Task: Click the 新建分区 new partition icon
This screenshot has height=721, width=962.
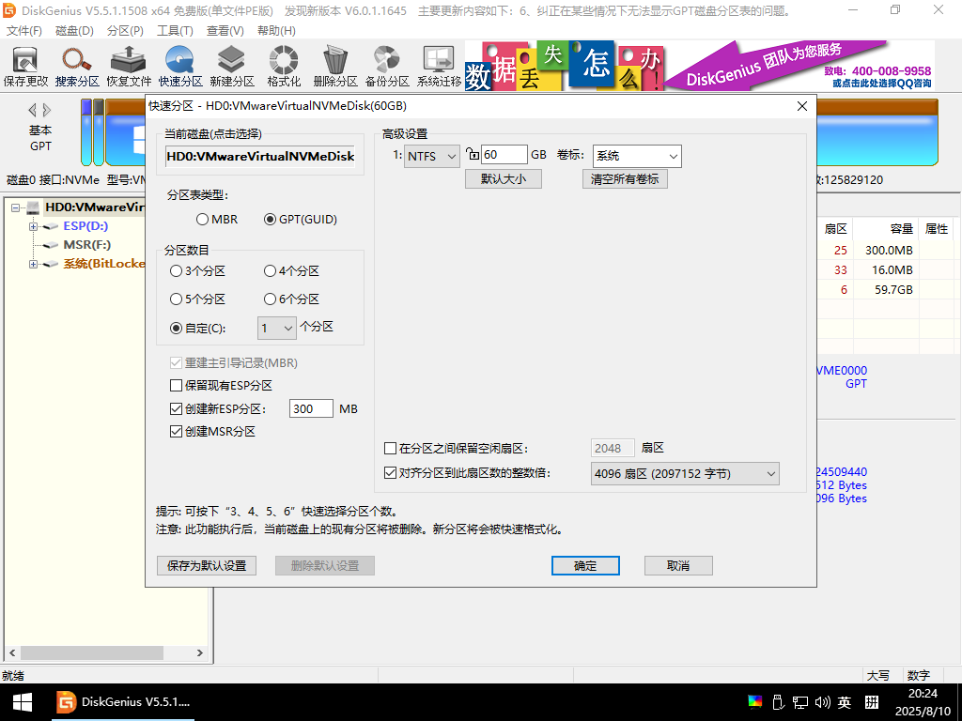Action: coord(232,67)
